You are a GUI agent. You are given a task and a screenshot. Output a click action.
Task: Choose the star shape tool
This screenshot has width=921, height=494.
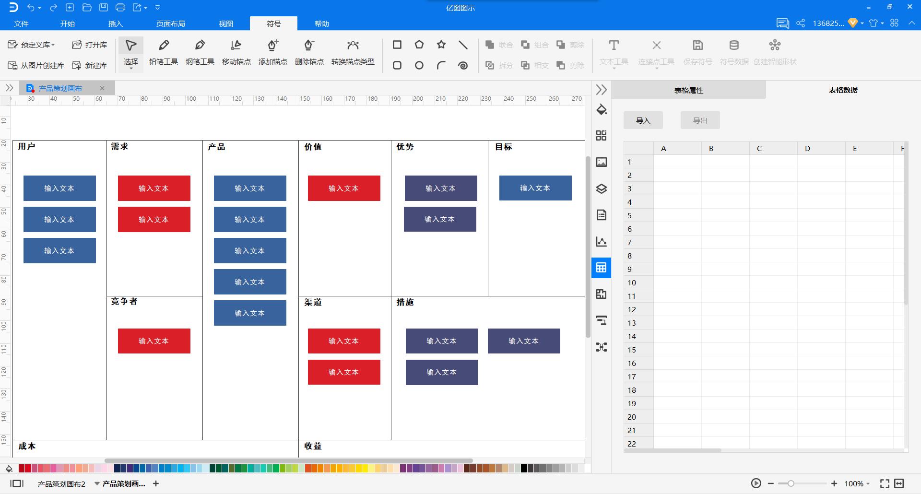441,45
